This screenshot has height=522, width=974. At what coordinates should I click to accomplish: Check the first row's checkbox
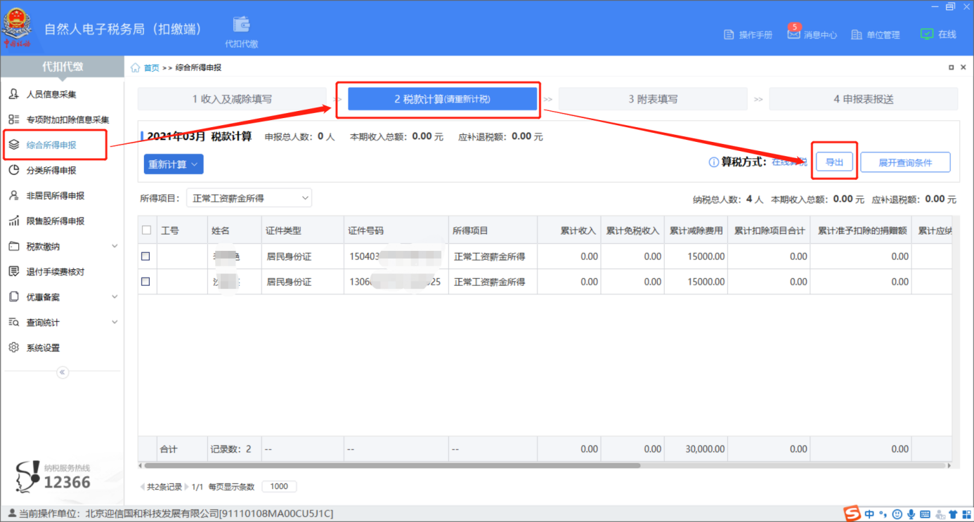click(145, 256)
